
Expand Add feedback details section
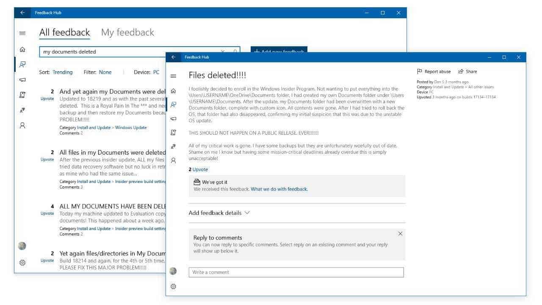(219, 213)
